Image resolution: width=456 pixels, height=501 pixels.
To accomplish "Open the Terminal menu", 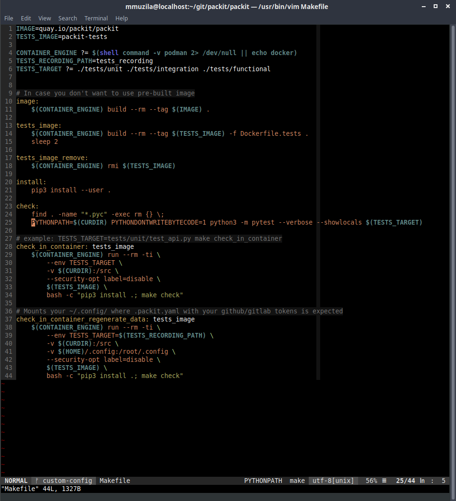I will [96, 18].
